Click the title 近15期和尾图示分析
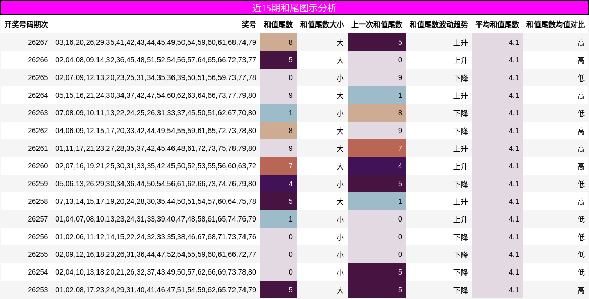This screenshot has height=299, width=589. [294, 8]
